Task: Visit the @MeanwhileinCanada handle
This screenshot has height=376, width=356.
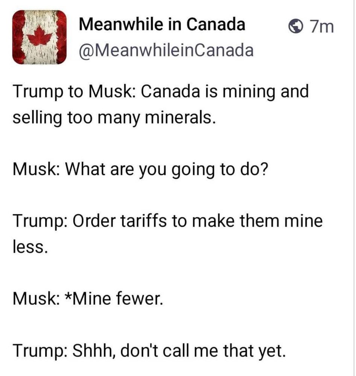Action: [166, 50]
